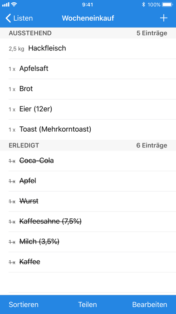Tap Bearbeiten to edit the list

(150, 305)
